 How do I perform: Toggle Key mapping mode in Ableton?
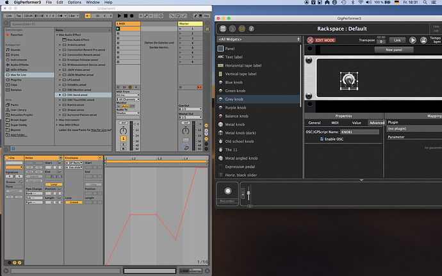pos(207,16)
